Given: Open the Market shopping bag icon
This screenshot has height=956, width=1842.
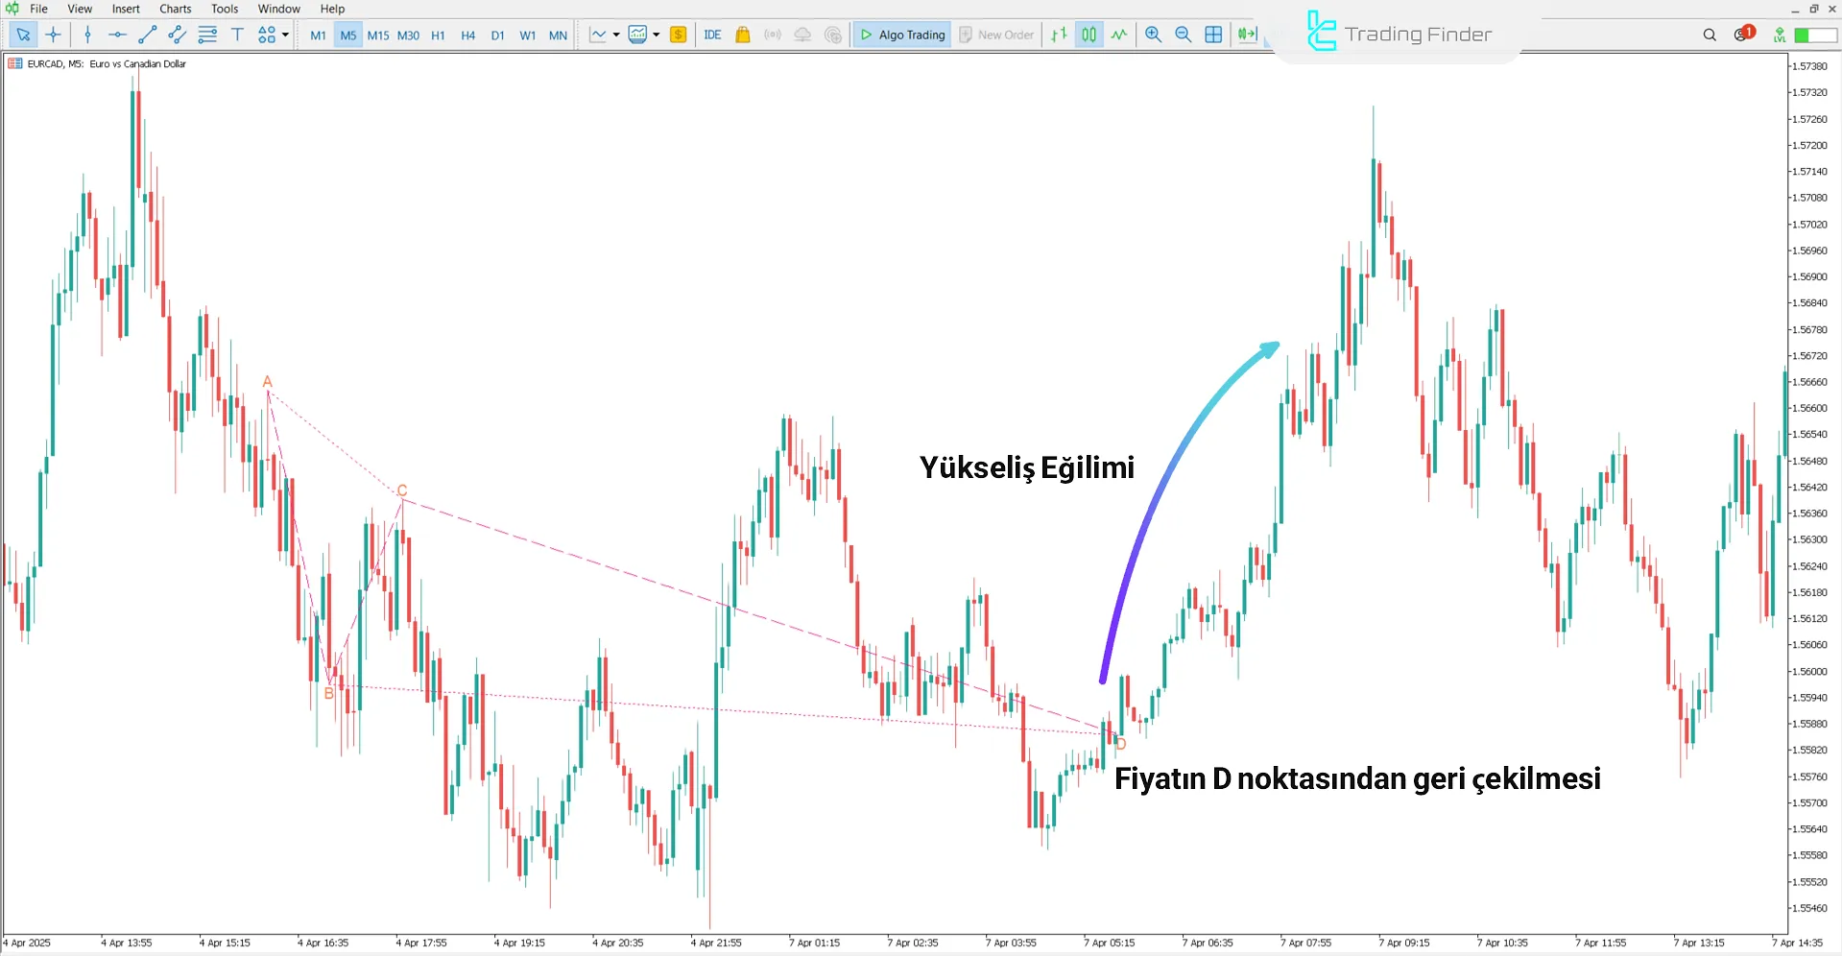Looking at the screenshot, I should (x=742, y=35).
